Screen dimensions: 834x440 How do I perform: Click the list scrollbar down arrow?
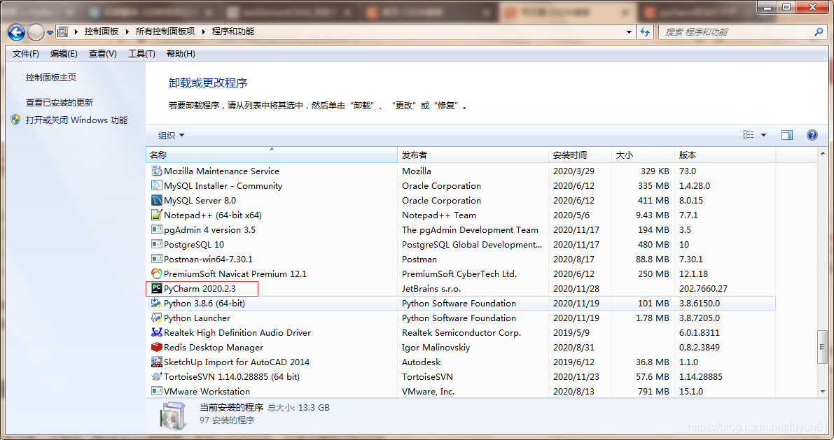823,392
